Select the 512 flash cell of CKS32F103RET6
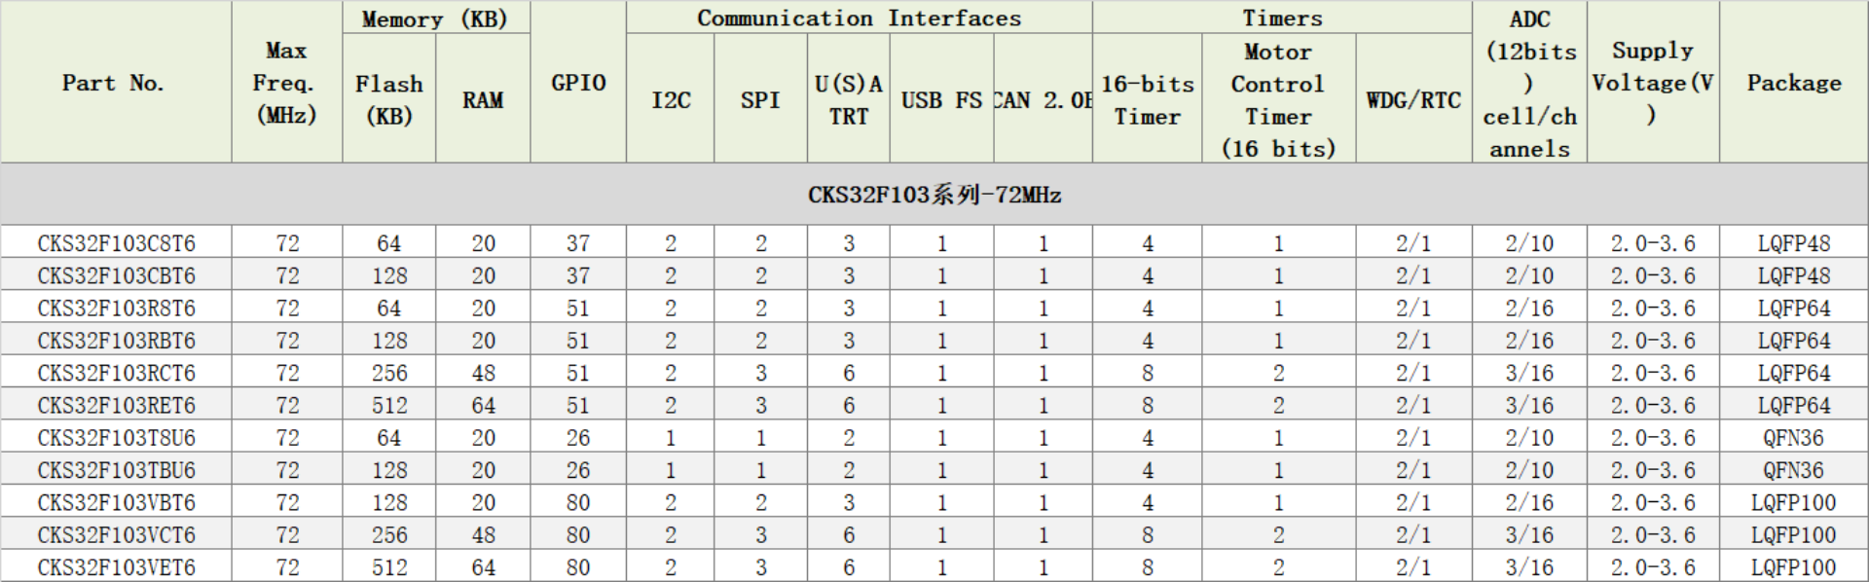The image size is (1869, 582). (x=388, y=405)
